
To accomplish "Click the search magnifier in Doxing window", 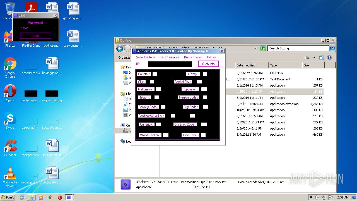I will pos(332,48).
